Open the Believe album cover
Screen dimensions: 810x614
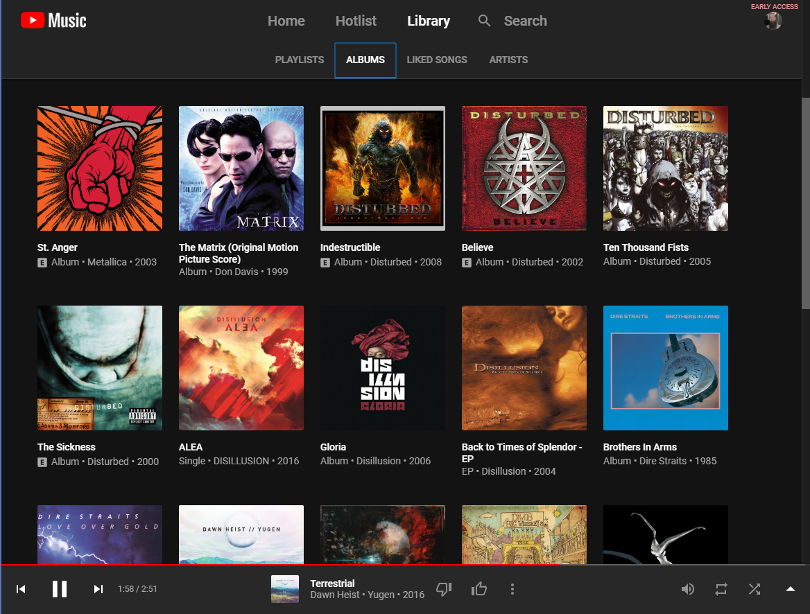[x=524, y=168]
